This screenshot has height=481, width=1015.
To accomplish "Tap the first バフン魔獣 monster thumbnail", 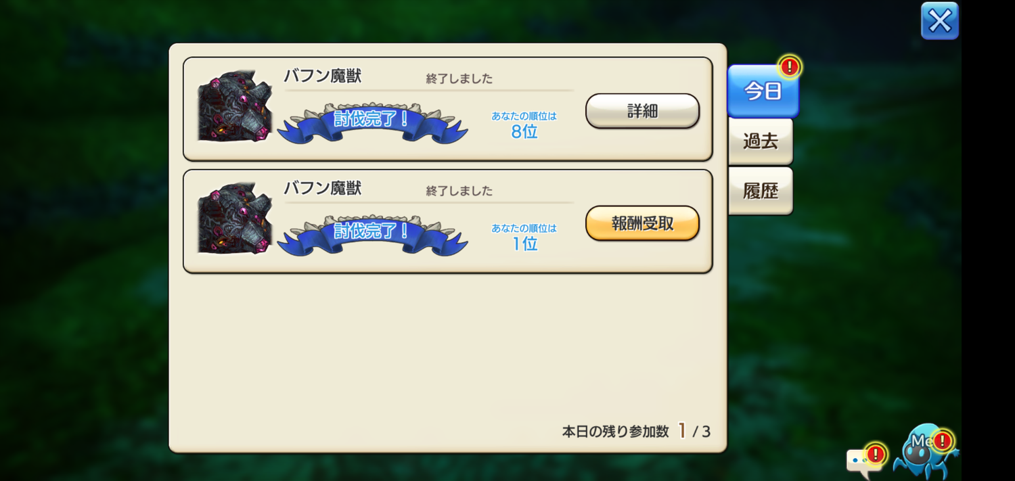I will click(234, 106).
